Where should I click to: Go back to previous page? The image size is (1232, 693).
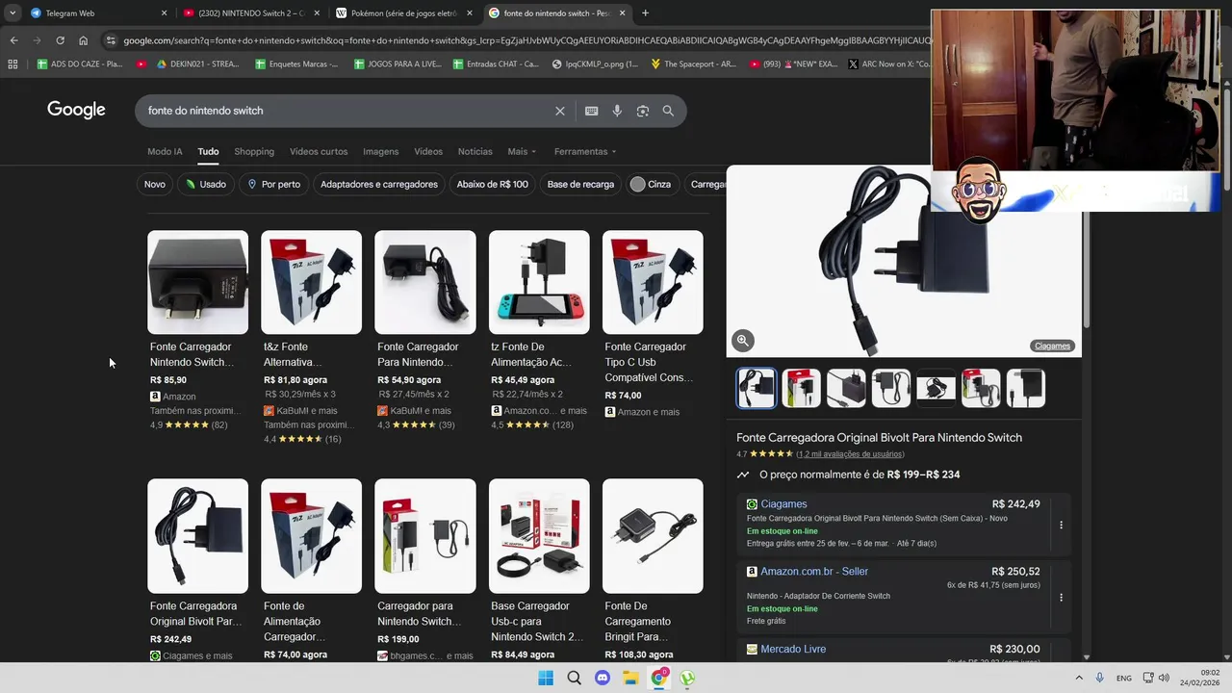point(13,40)
